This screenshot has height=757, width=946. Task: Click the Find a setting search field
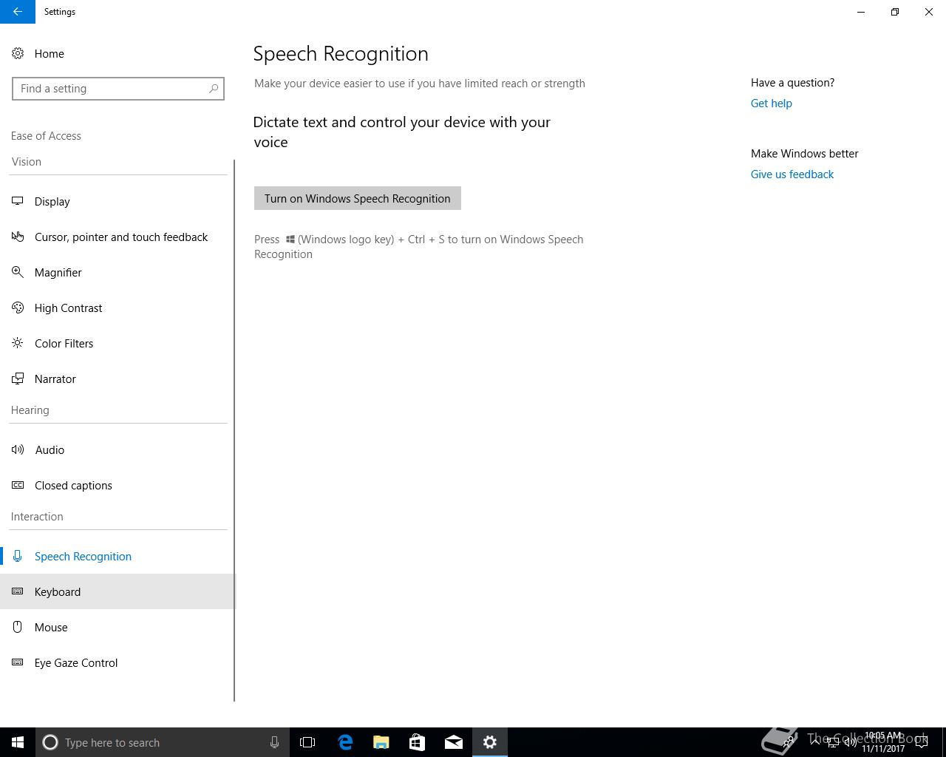[x=118, y=89]
